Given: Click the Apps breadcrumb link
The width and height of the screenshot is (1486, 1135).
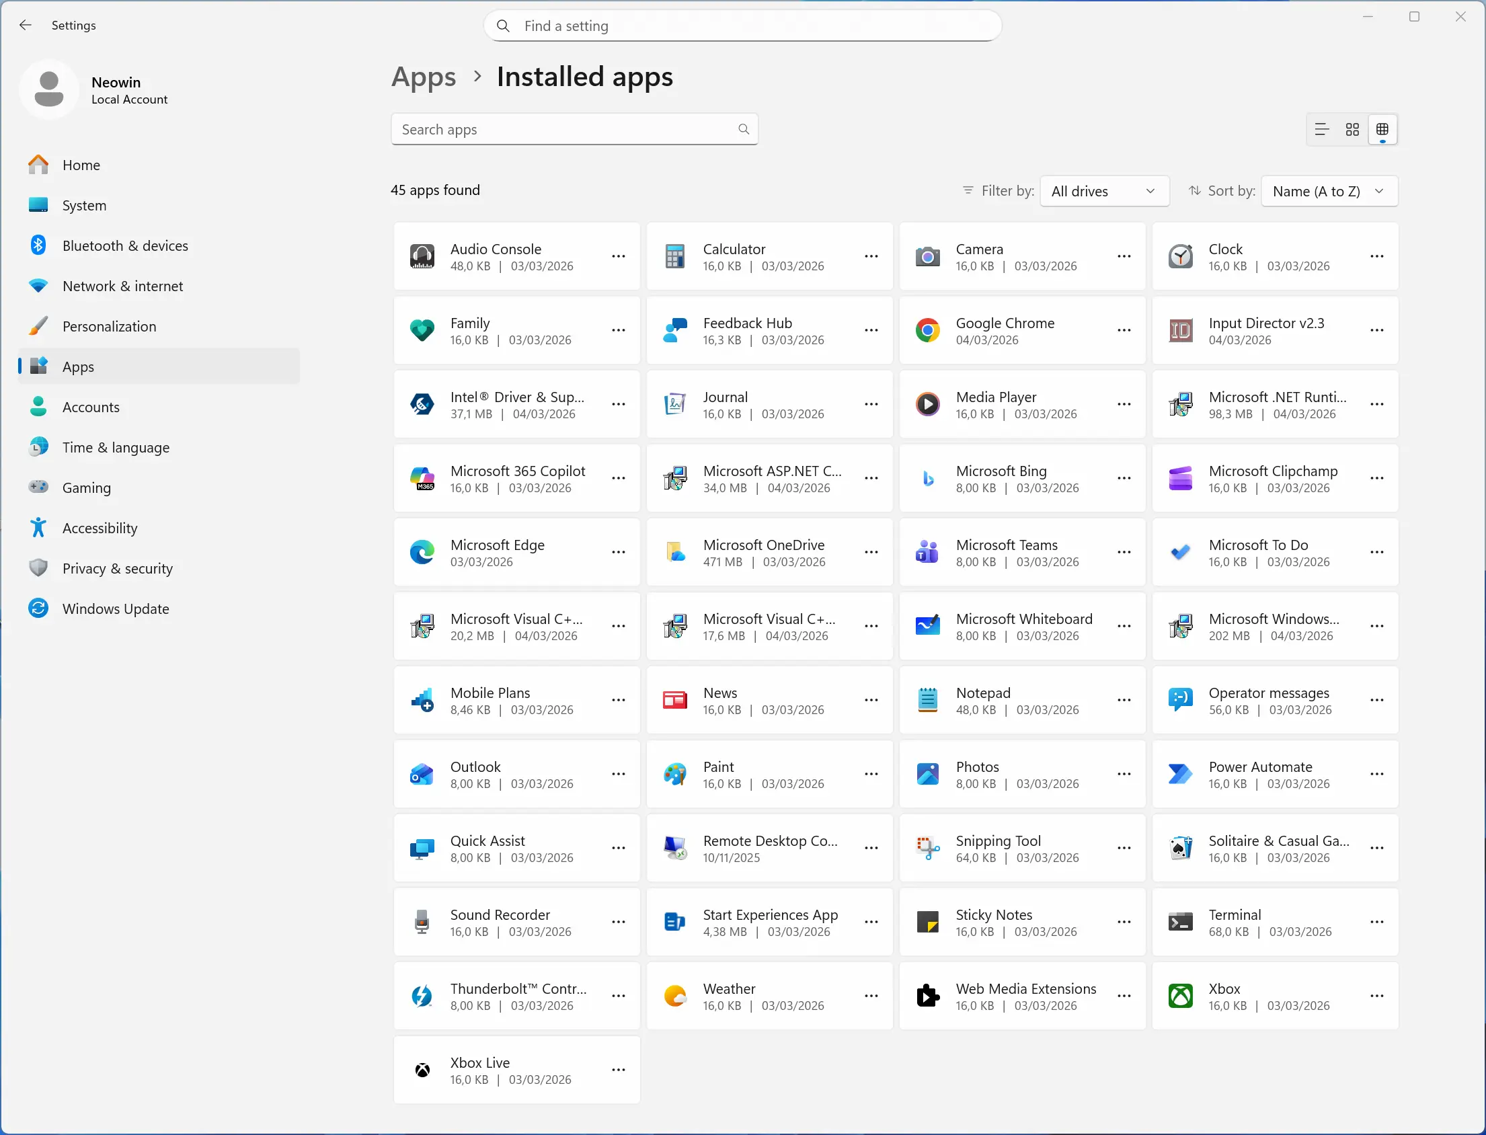Looking at the screenshot, I should 424,77.
